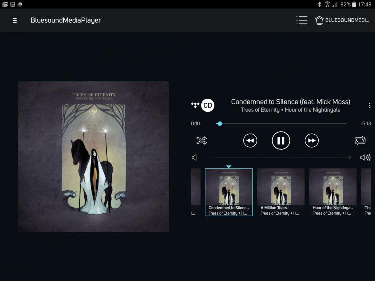
Task: Toggle shuffle playback
Action: [x=202, y=140]
